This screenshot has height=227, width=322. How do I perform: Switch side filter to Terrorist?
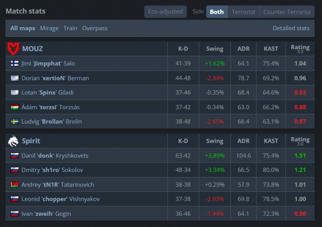(243, 12)
